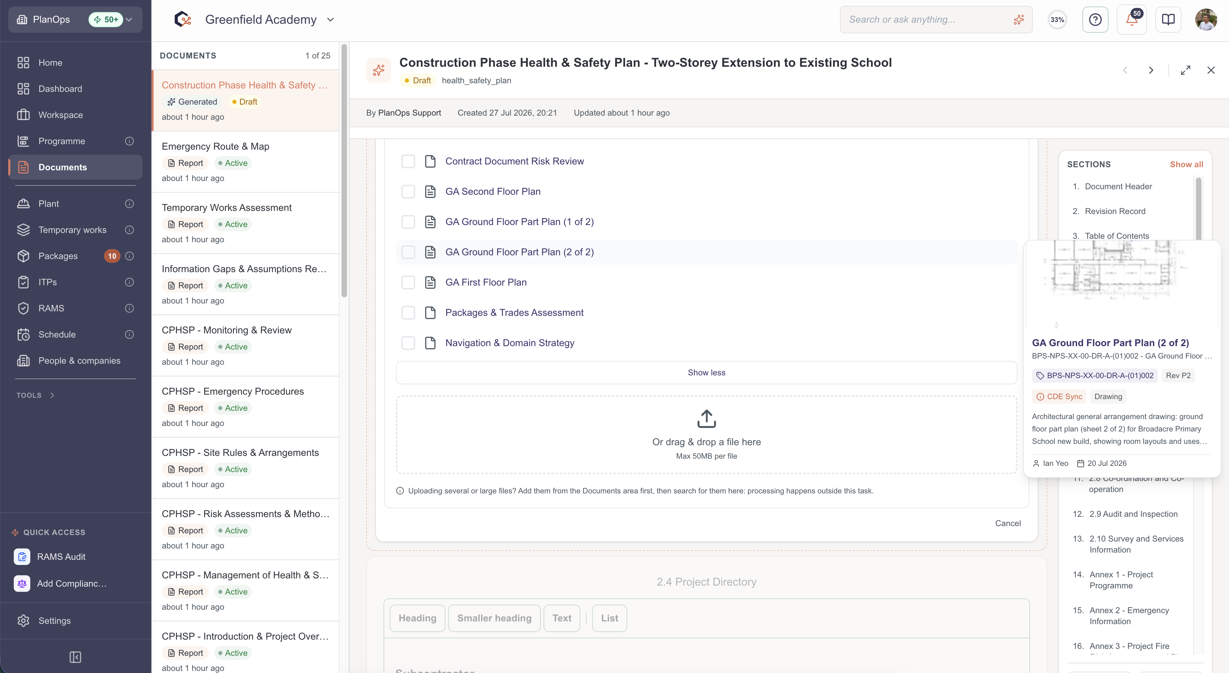This screenshot has width=1229, height=673.
Task: Expand the TOOLS section chevron
Action: [x=52, y=395]
